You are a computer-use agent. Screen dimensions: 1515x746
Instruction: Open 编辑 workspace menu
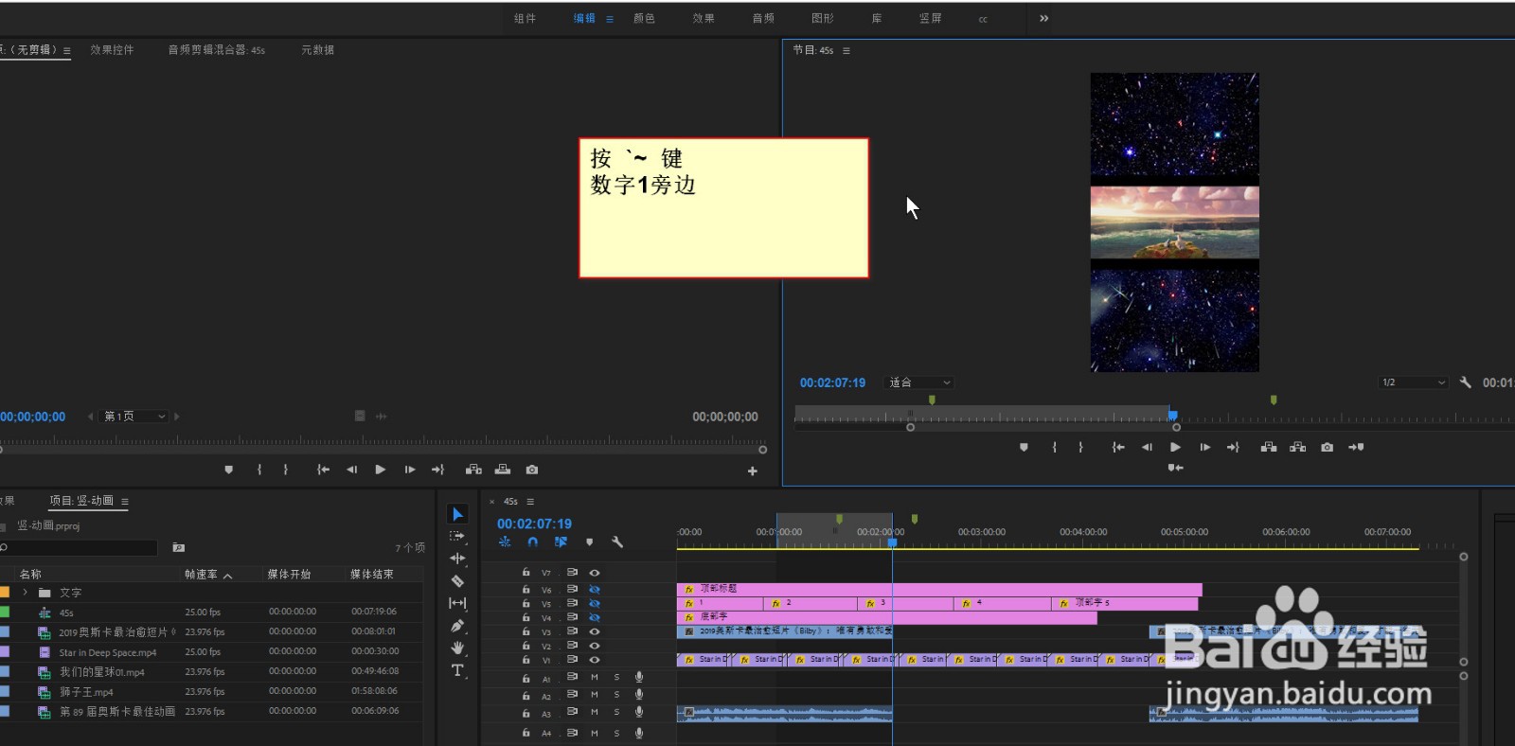[x=610, y=18]
